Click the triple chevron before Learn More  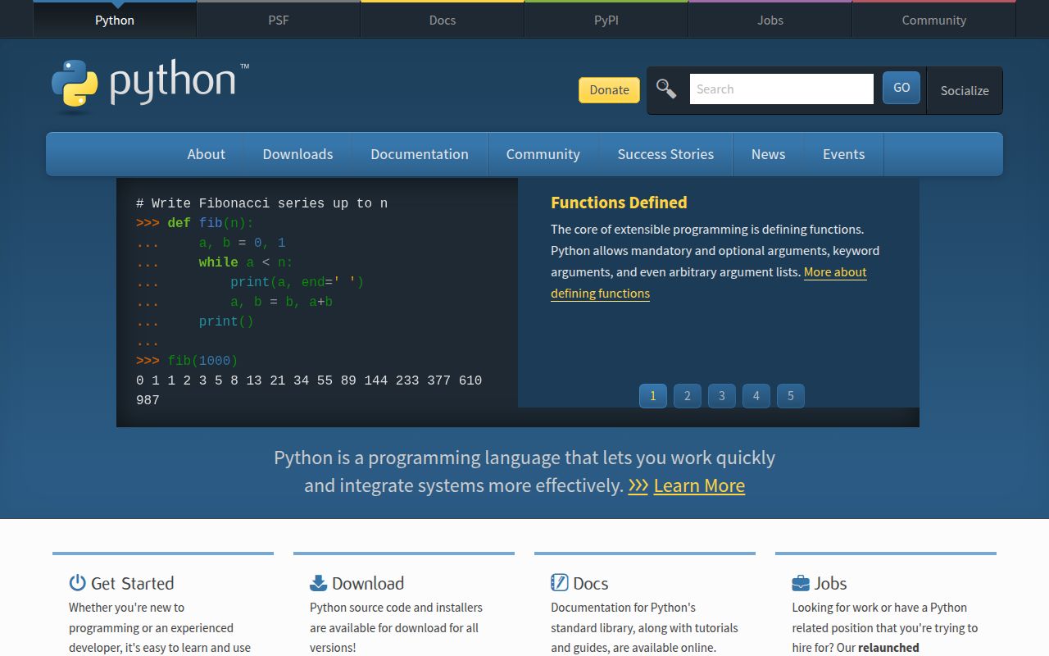638,486
